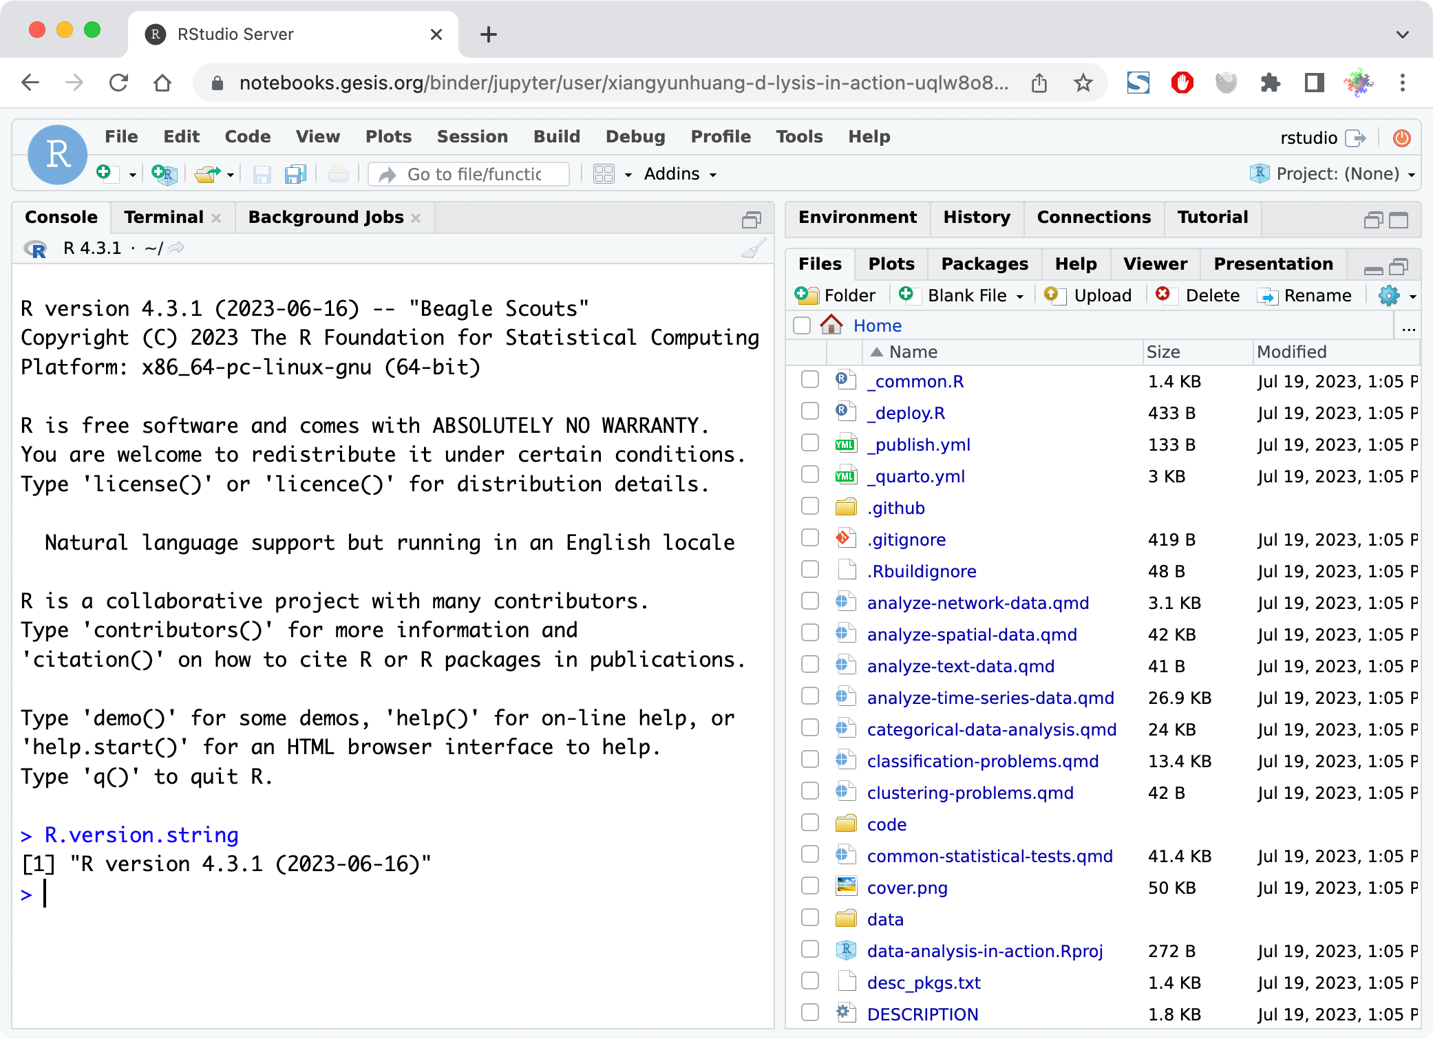The width and height of the screenshot is (1433, 1039).
Task: Check the checkbox next to cover.png
Action: [809, 886]
